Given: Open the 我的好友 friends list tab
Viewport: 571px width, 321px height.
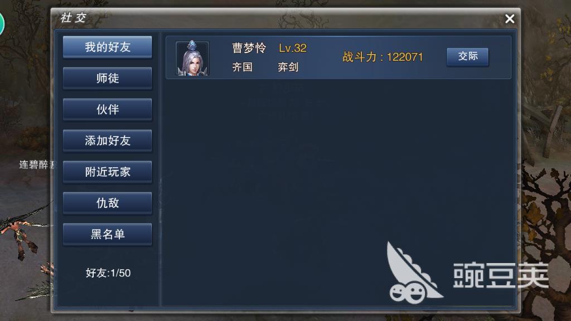Looking at the screenshot, I should tap(108, 47).
